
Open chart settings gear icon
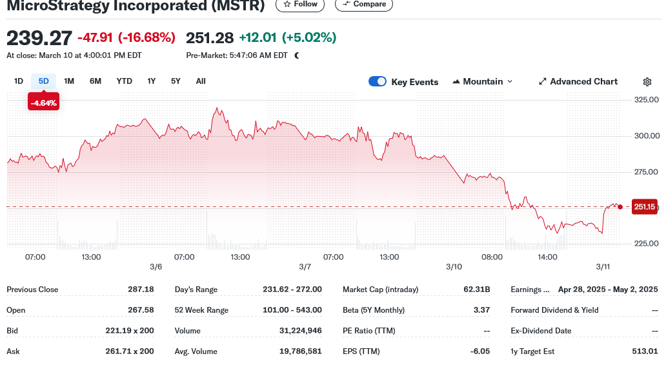pos(647,82)
